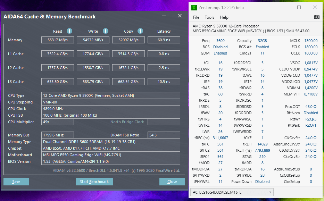Click the GDM Enabled value

[220, 53]
